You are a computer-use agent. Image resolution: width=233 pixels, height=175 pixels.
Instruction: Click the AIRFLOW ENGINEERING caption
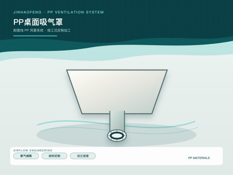click(33, 150)
